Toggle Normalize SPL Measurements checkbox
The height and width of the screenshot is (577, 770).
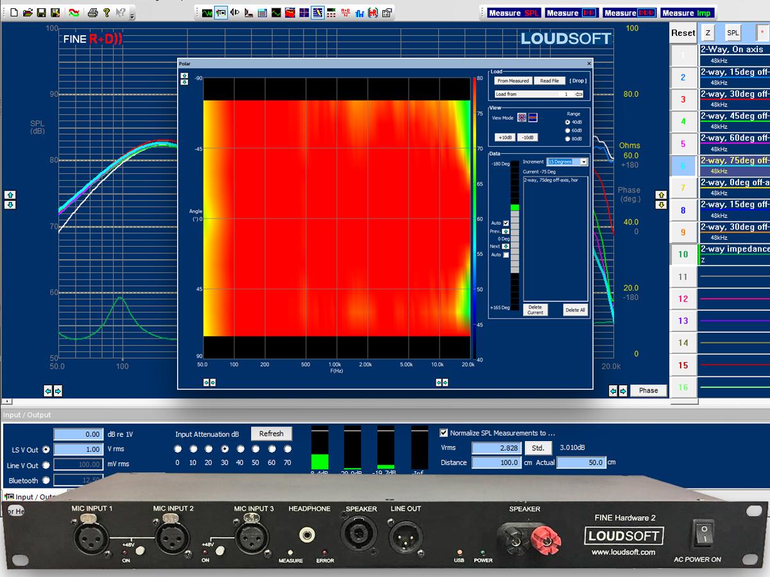tap(444, 433)
